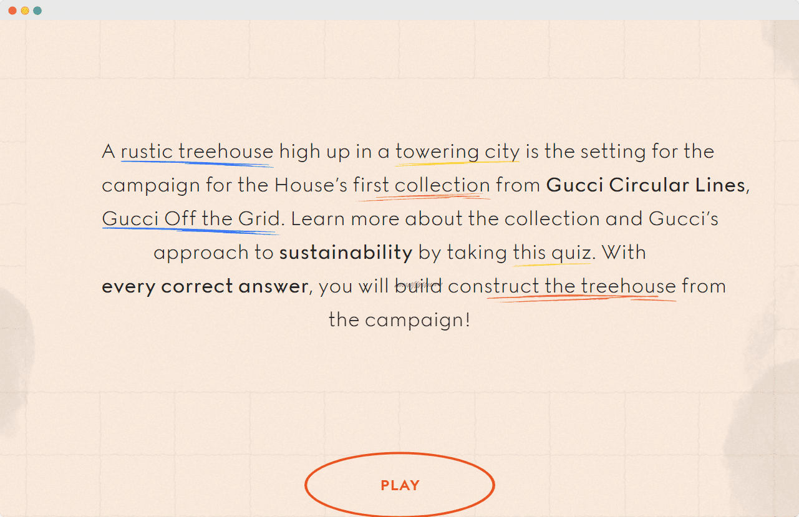Click the underlined 'rustic treehouse' phrase
Image resolution: width=799 pixels, height=517 pixels.
click(x=197, y=152)
